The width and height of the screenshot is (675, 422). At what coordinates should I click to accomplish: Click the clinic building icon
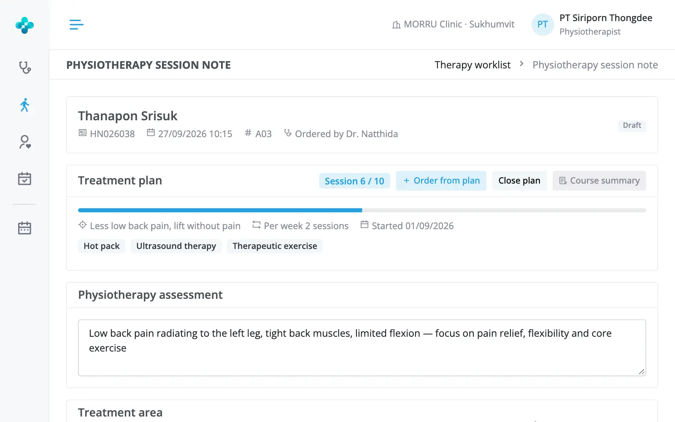tap(396, 25)
